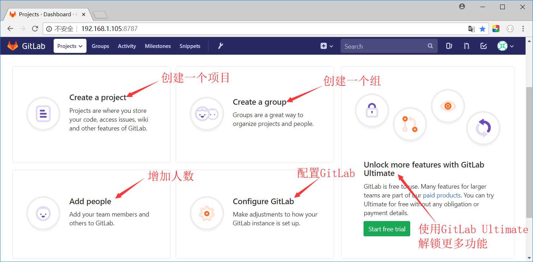Click the Create a project heading

pos(98,97)
